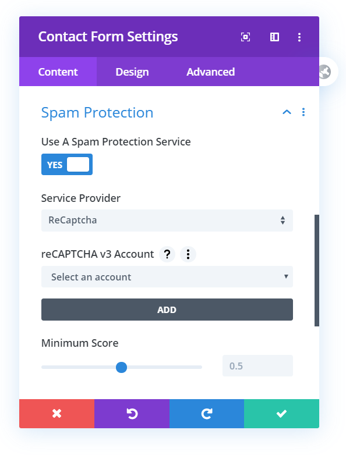This screenshot has height=455, width=346.
Task: Collapse the Spam Protection section chevron
Action: click(287, 112)
